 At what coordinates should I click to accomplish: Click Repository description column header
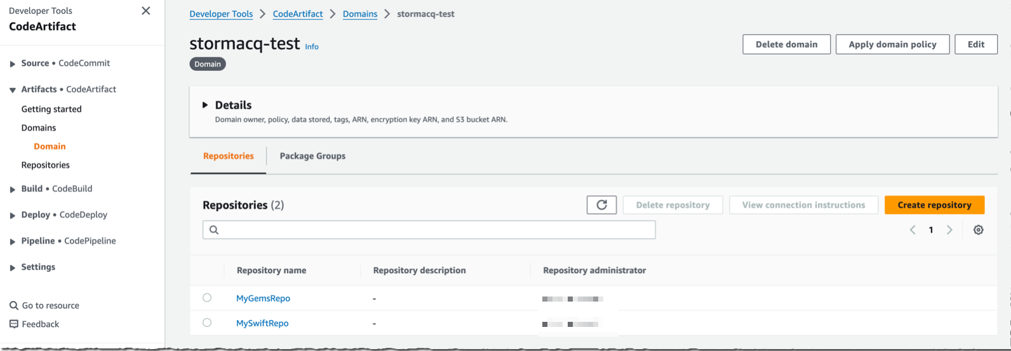(x=419, y=270)
